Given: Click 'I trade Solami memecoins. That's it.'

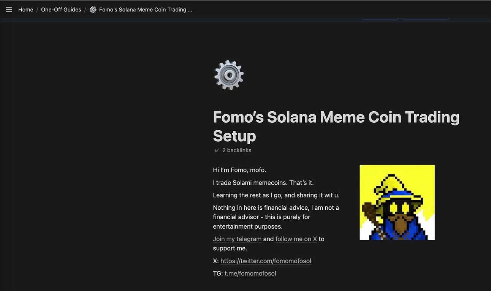Looking at the screenshot, I should point(263,183).
